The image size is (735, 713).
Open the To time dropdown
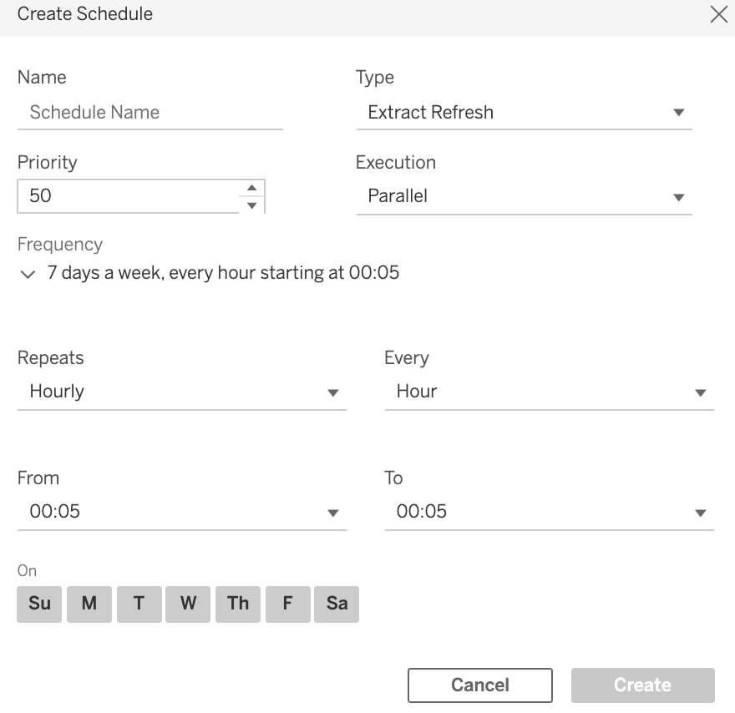click(x=550, y=512)
